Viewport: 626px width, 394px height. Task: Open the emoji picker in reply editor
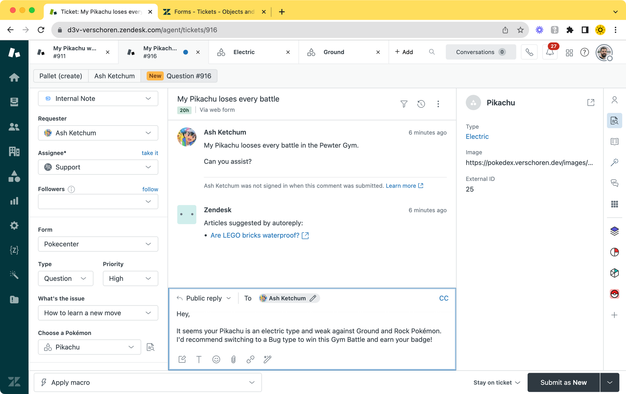click(216, 359)
